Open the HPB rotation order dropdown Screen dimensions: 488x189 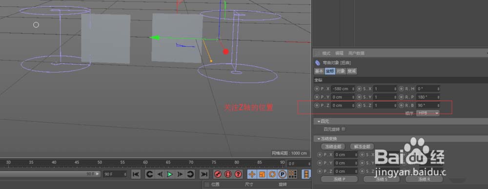[x=428, y=113]
